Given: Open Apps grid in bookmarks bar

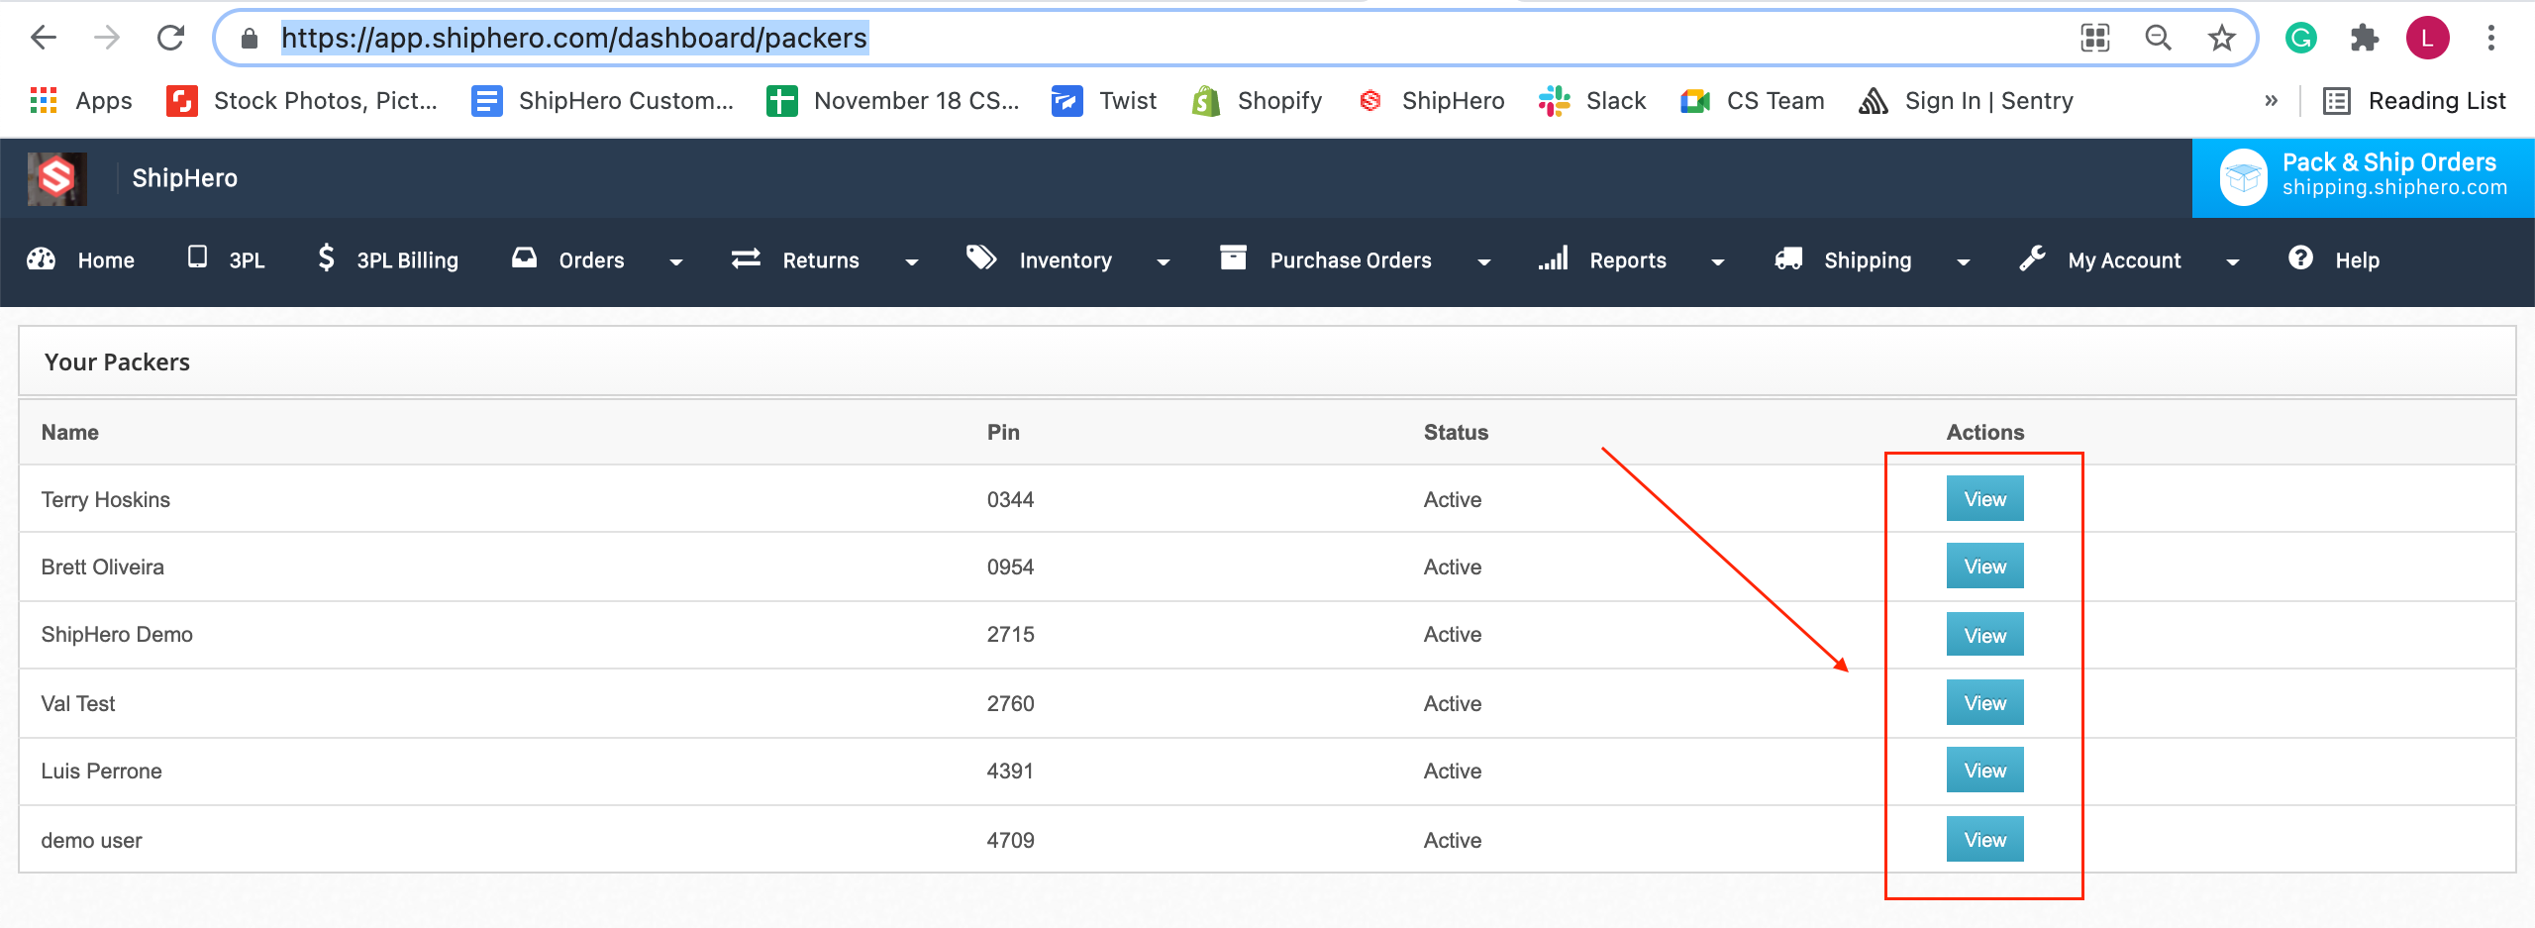Looking at the screenshot, I should (81, 101).
